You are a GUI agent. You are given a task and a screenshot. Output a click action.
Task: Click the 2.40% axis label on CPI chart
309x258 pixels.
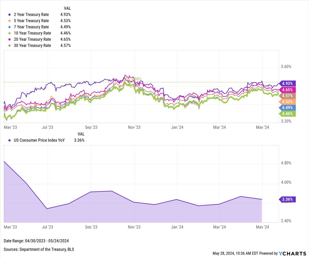286,221
